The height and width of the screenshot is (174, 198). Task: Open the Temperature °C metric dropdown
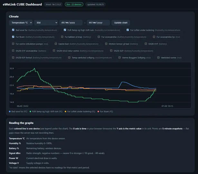[x=21, y=23]
